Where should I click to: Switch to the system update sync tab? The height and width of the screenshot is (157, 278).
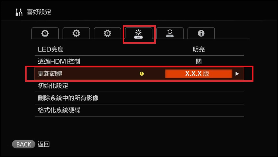170,33
